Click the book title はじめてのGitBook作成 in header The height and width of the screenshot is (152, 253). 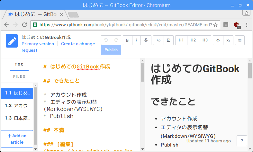point(46,37)
